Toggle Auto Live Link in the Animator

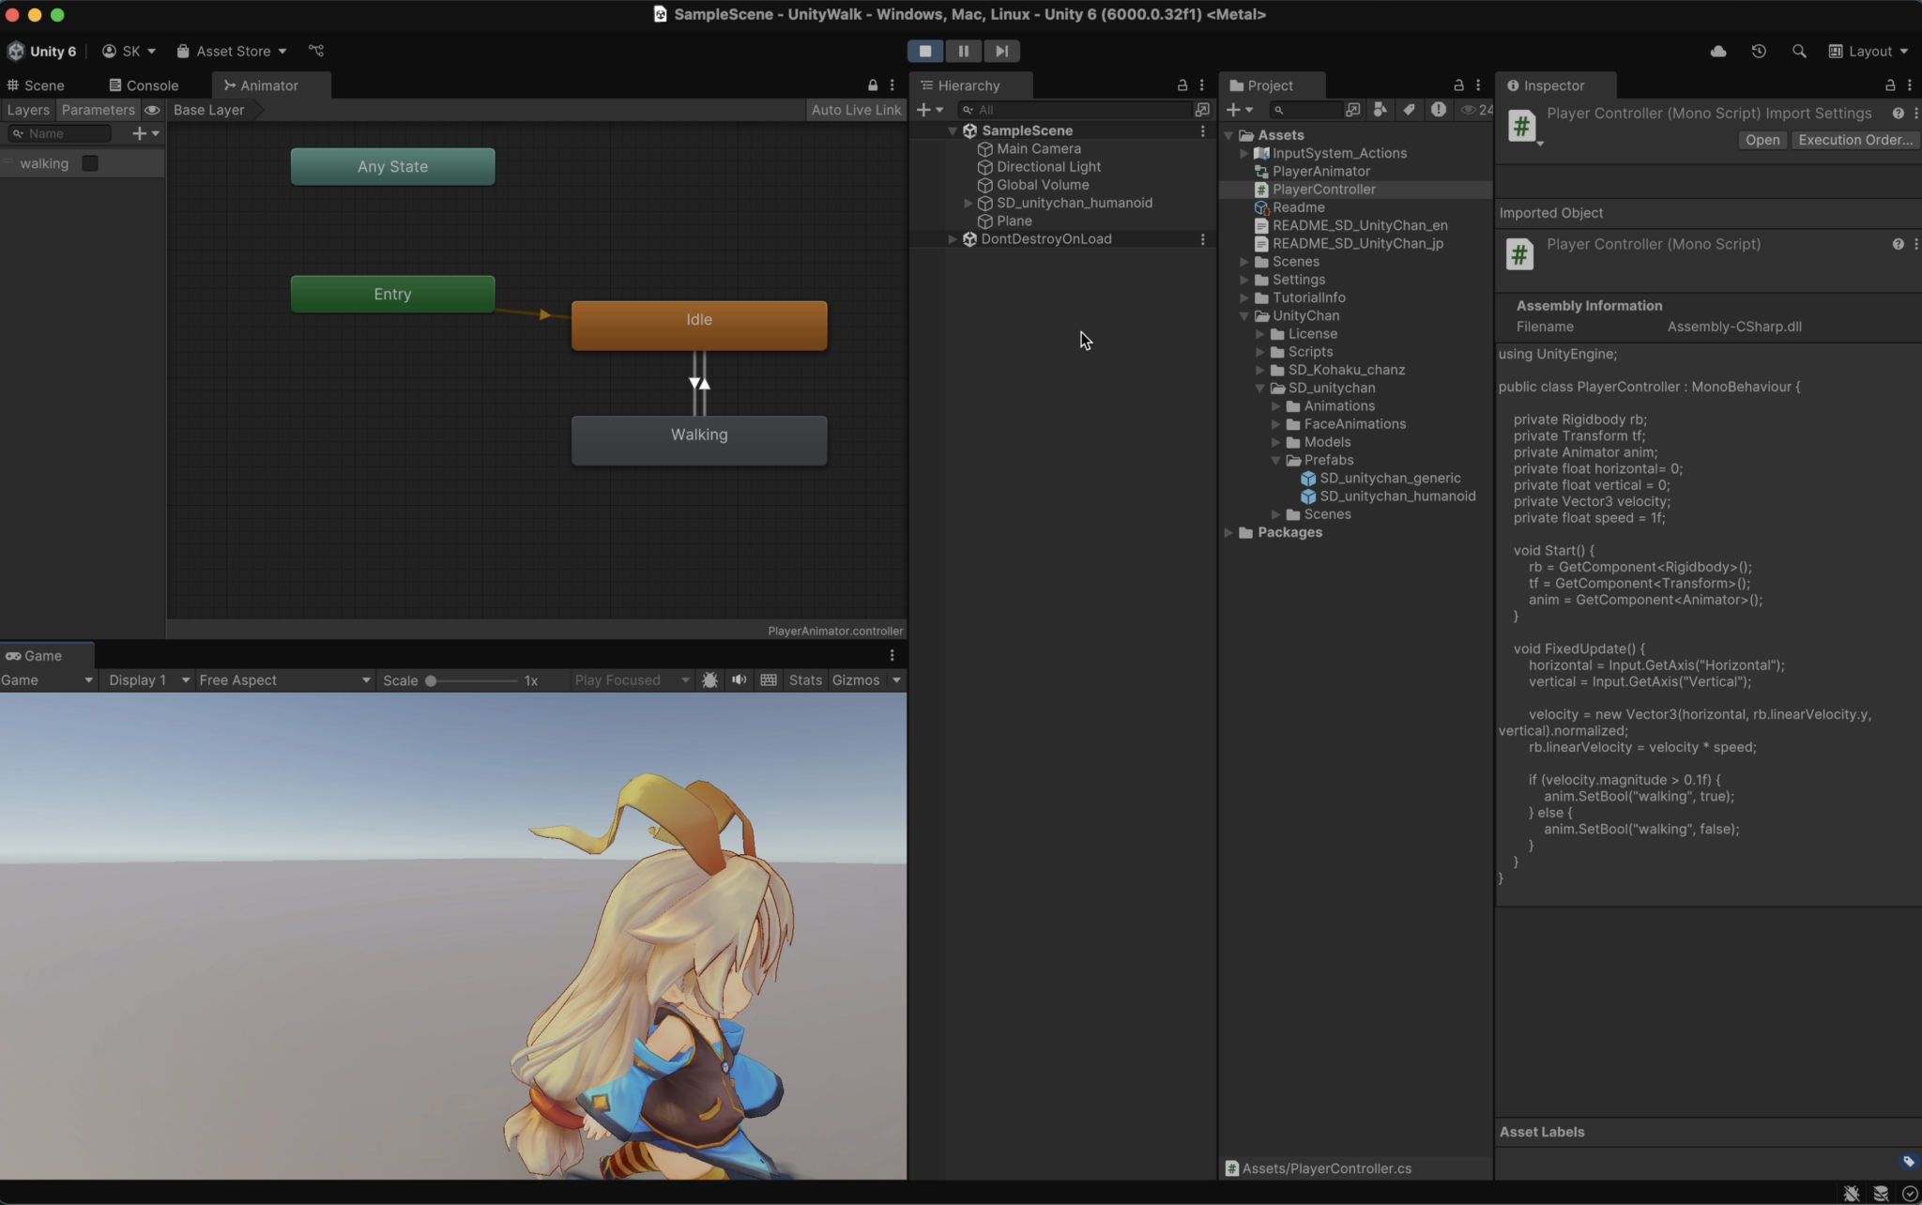tap(854, 110)
